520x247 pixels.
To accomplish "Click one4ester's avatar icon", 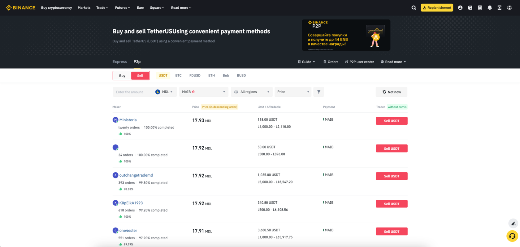I will pyautogui.click(x=115, y=230).
